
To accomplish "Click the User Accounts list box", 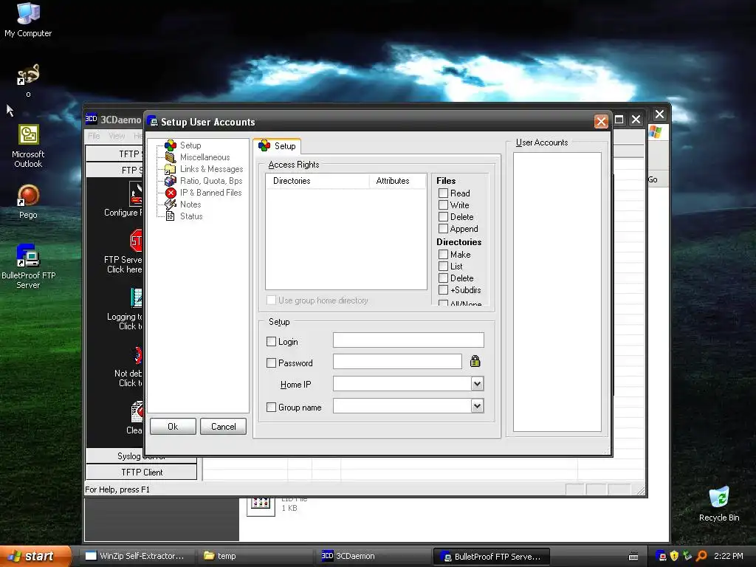I will (557, 292).
